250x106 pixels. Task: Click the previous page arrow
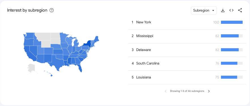coord(166,91)
